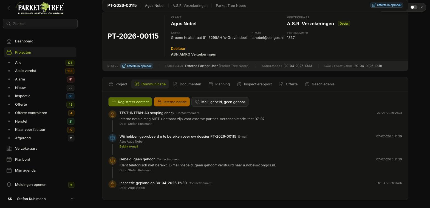Add an Interne notitie
Image resolution: width=430 pixels, height=208 pixels.
172,102
